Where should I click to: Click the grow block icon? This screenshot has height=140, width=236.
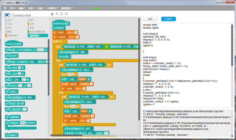62,14
